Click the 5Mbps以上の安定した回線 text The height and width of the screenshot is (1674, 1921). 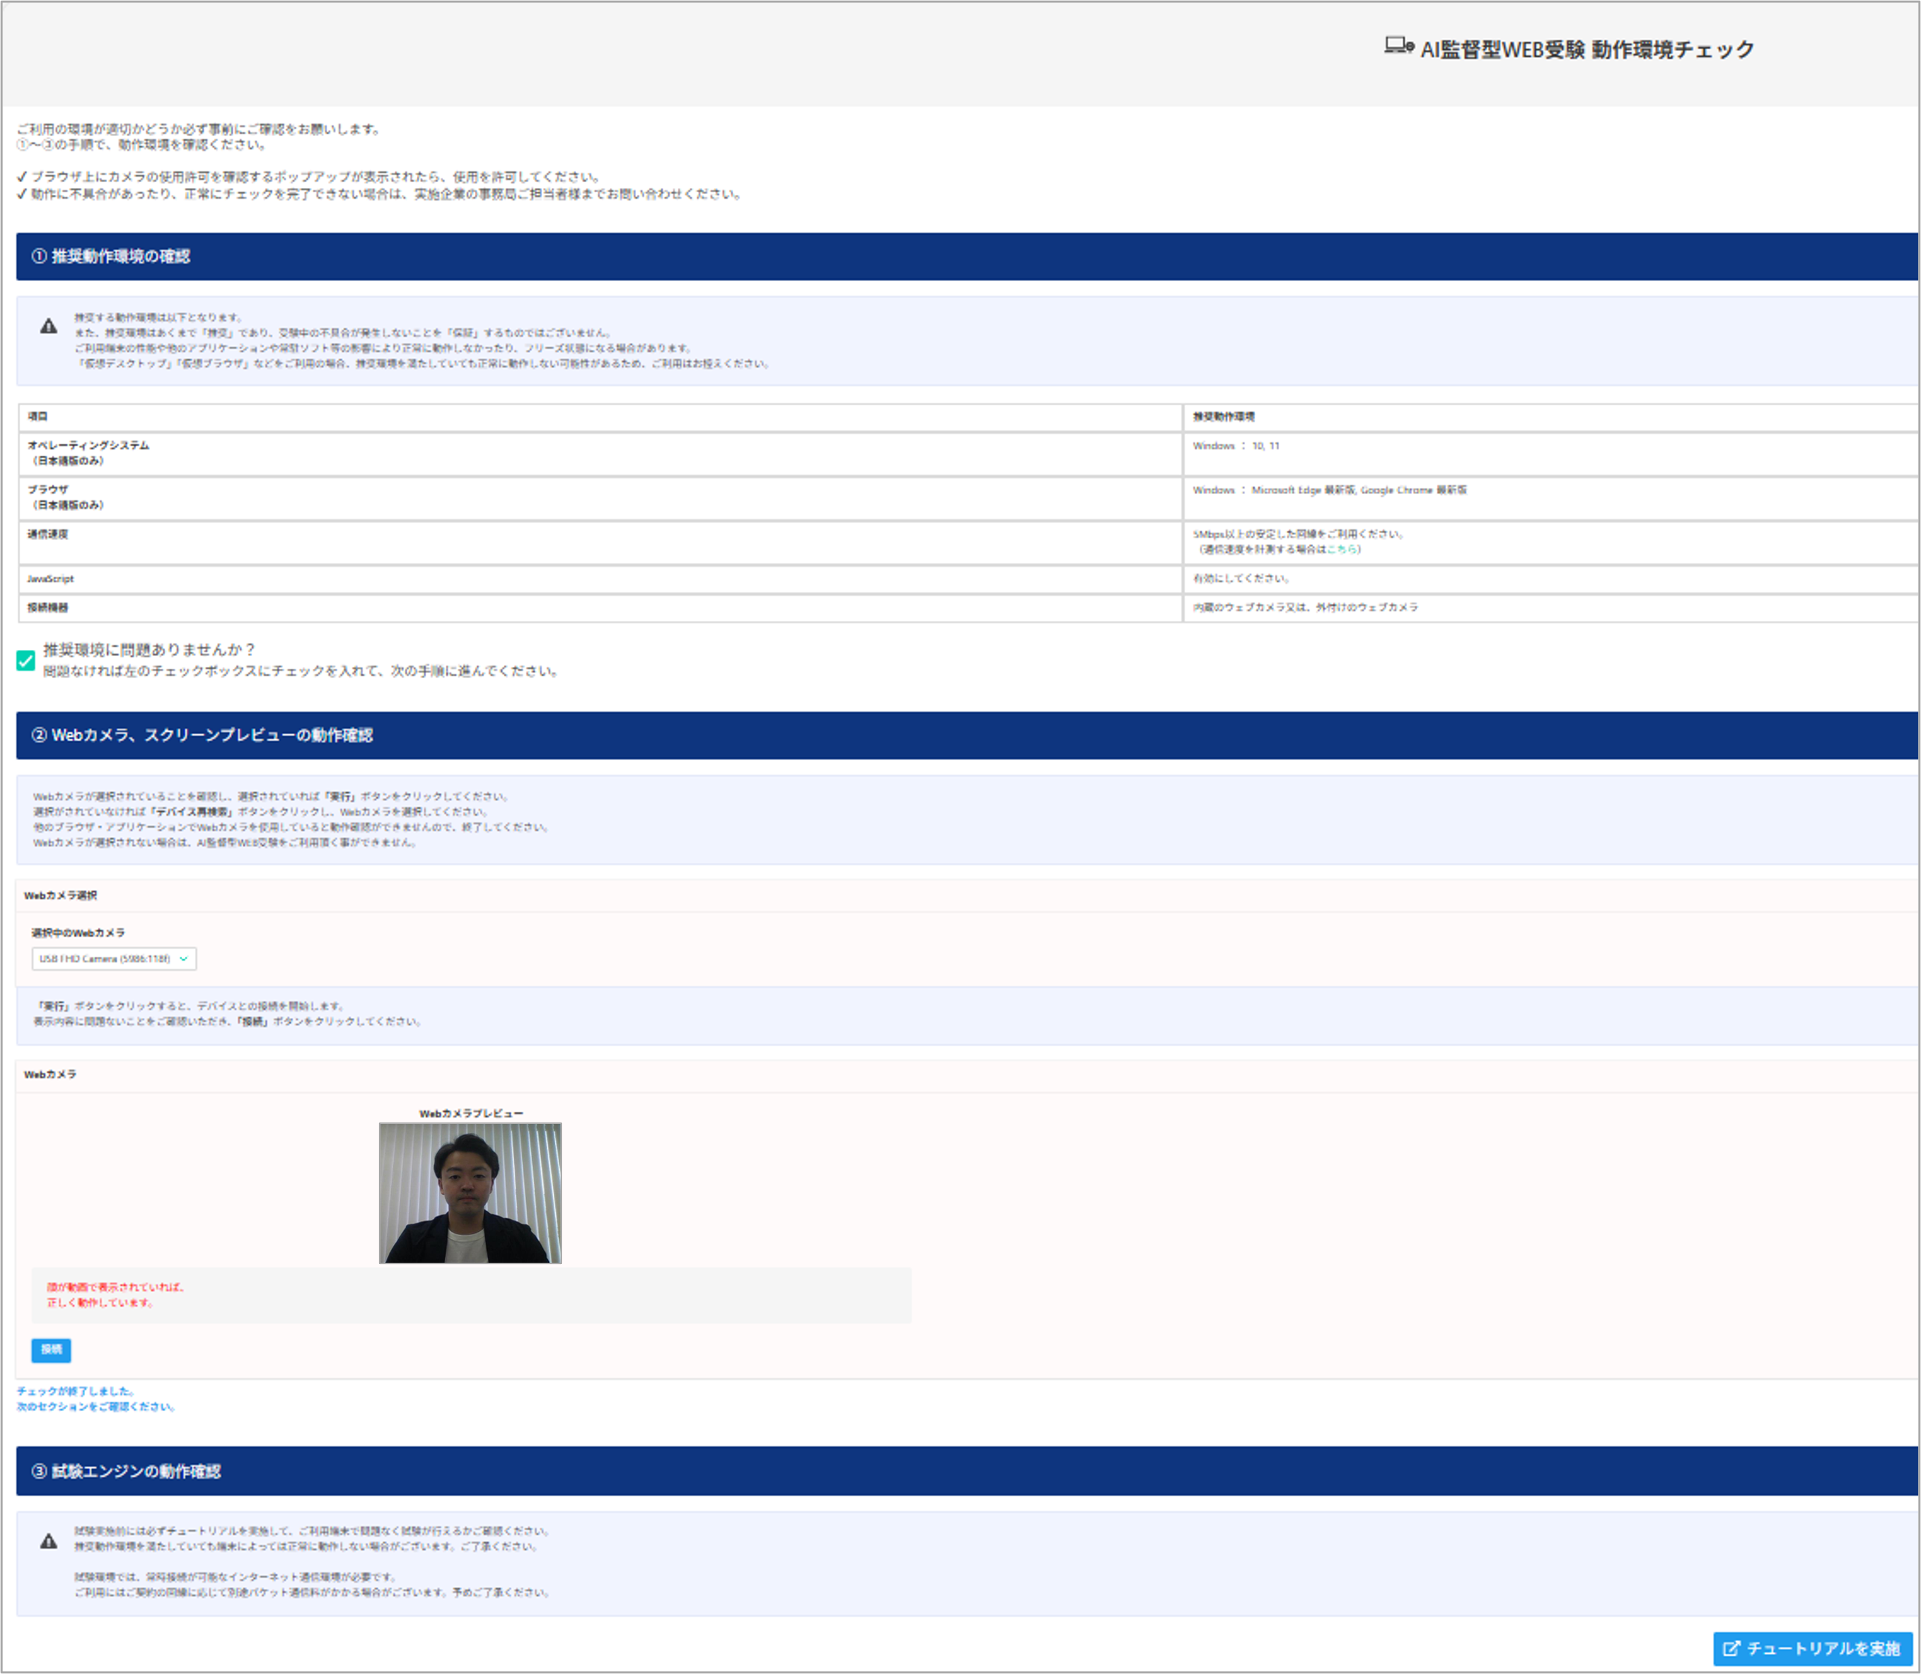coord(1298,535)
